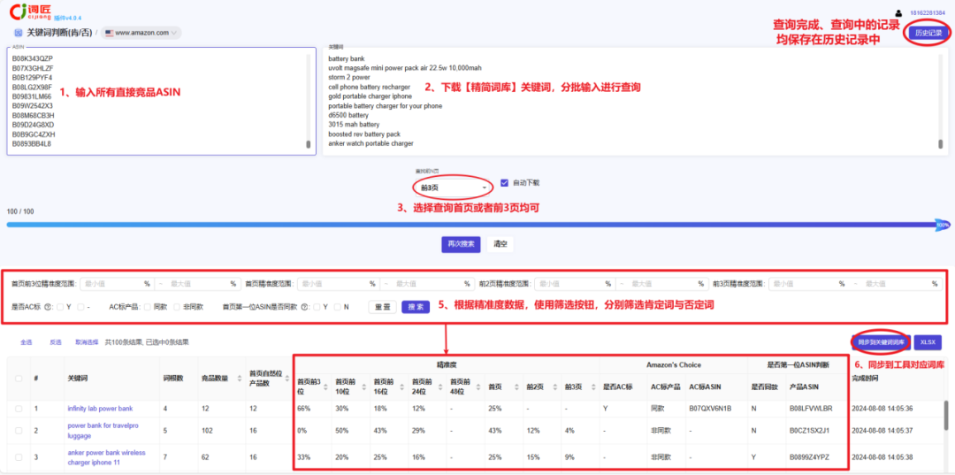Click 首页精准度范围 maximum value field
Image resolution: width=955 pixels, height=475 pixels.
pyautogui.click(x=430, y=284)
